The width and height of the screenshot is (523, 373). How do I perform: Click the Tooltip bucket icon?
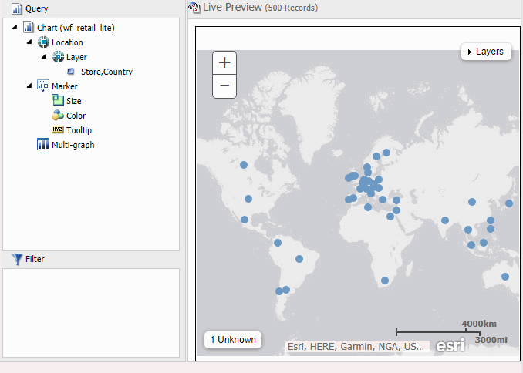[58, 130]
